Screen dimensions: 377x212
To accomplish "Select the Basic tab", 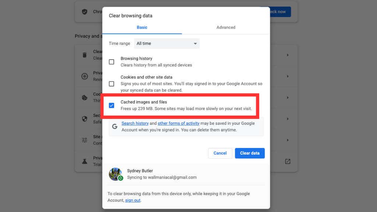I will coord(142,27).
